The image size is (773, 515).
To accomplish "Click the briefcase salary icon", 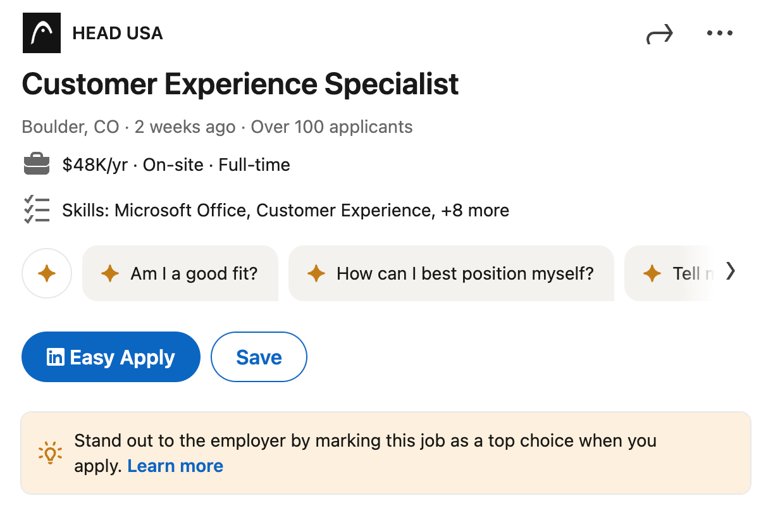I will click(x=37, y=163).
